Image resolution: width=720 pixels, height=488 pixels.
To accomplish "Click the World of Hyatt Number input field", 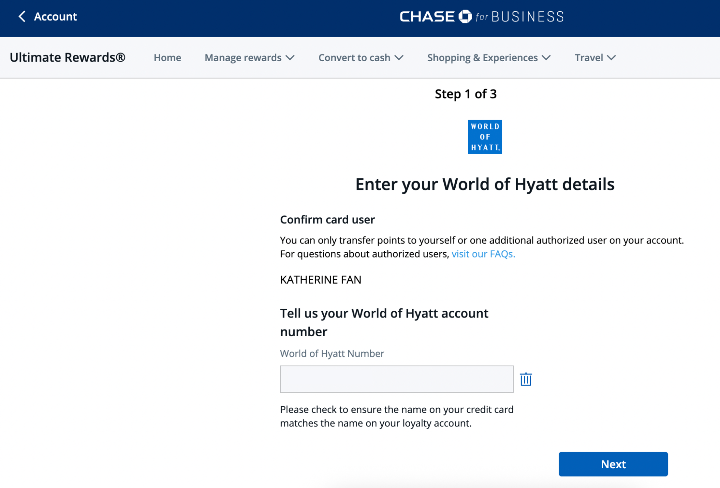I will pyautogui.click(x=396, y=379).
